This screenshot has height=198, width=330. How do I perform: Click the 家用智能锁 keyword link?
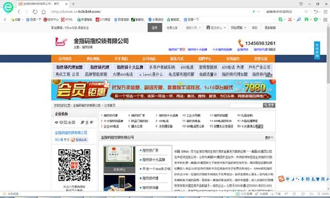[x=208, y=67]
